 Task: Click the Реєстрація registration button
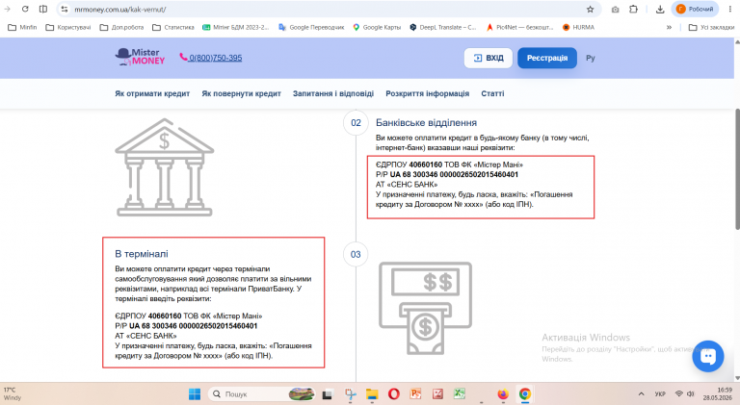[x=547, y=58]
